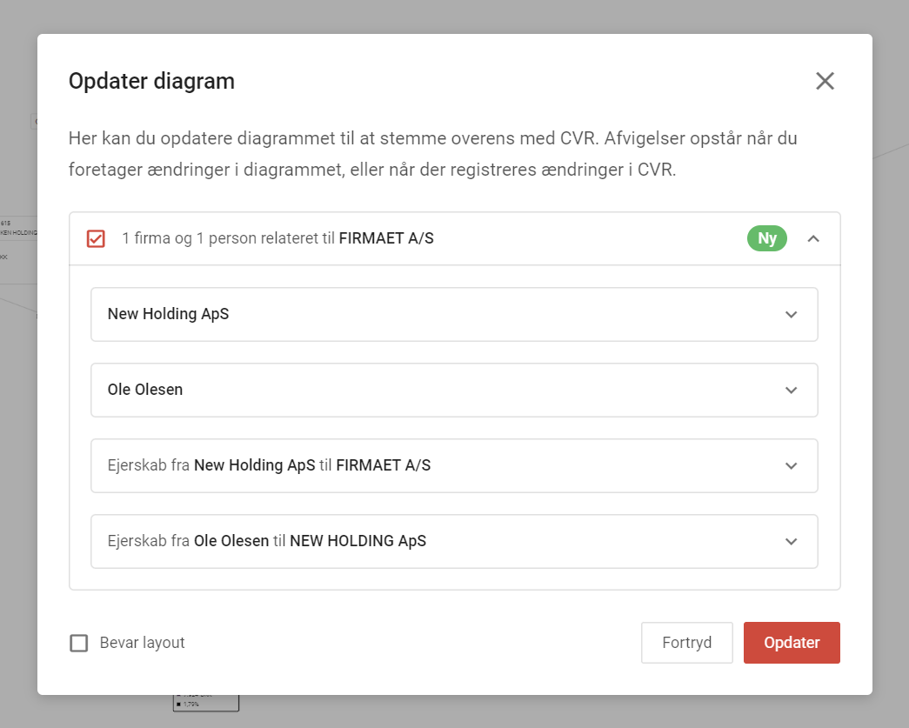909x728 pixels.
Task: Collapse the FIRMAET A/S group chevron
Action: (x=813, y=238)
